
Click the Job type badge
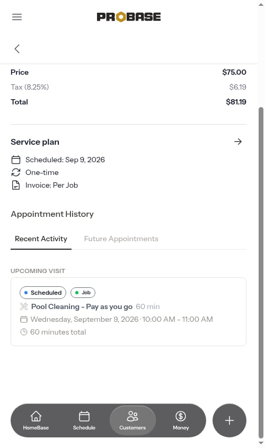[83, 293]
